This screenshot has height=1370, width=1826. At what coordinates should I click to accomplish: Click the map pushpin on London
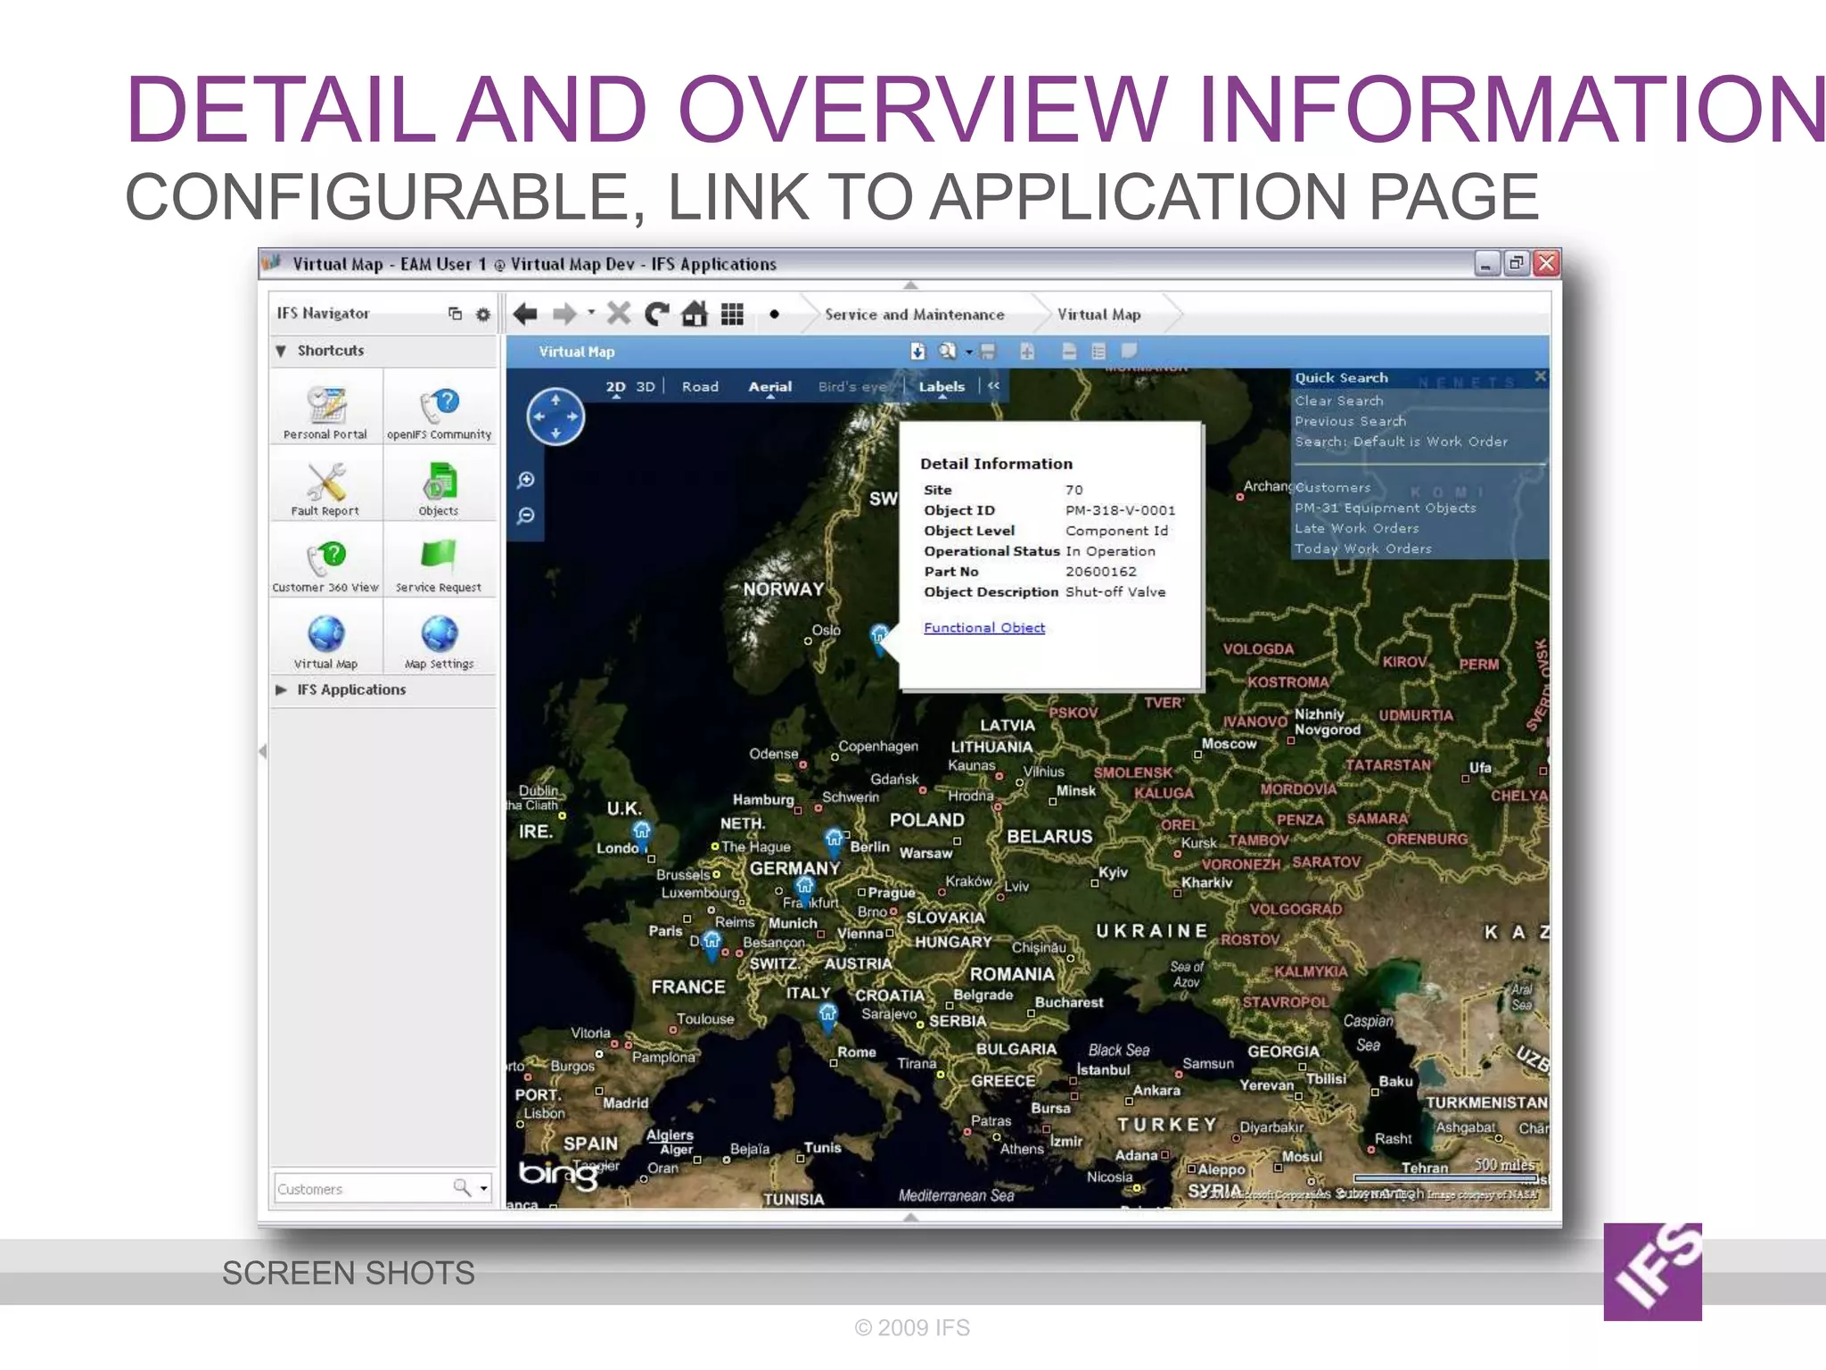coord(642,835)
